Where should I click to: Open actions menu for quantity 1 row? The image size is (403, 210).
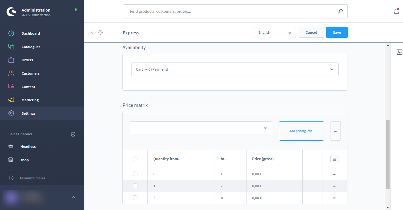(335, 186)
